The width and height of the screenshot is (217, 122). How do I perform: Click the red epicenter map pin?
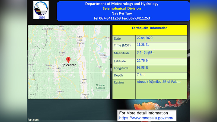pyautogui.click(x=68, y=60)
